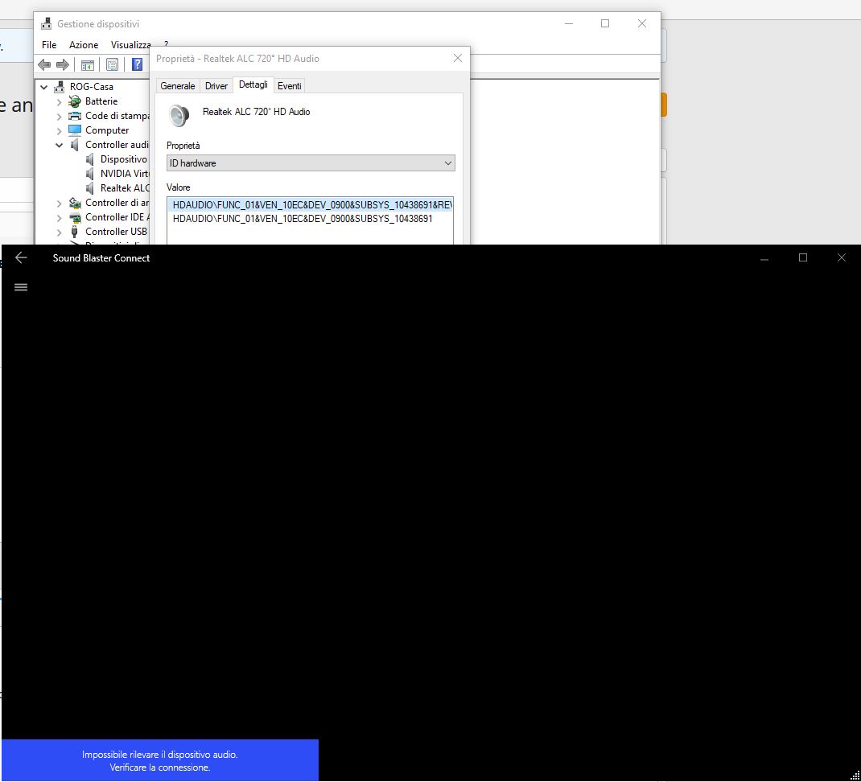Open the ID hardware property dropdown

pos(311,163)
